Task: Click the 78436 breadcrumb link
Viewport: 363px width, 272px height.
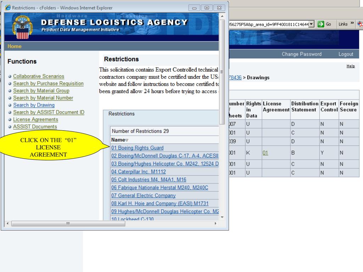Action: (235, 78)
